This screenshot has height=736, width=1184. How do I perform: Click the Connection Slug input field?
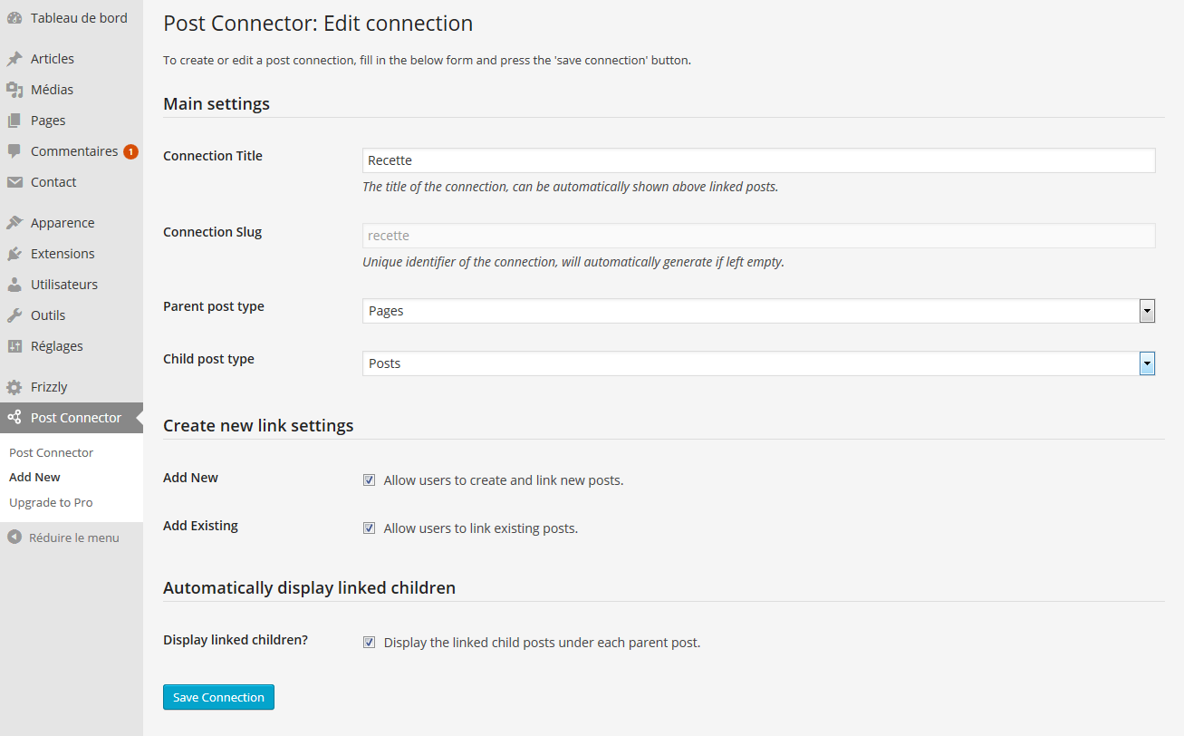point(759,236)
